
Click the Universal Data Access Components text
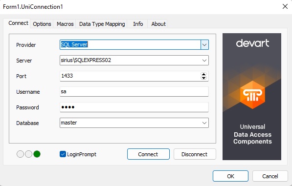pyautogui.click(x=252, y=134)
